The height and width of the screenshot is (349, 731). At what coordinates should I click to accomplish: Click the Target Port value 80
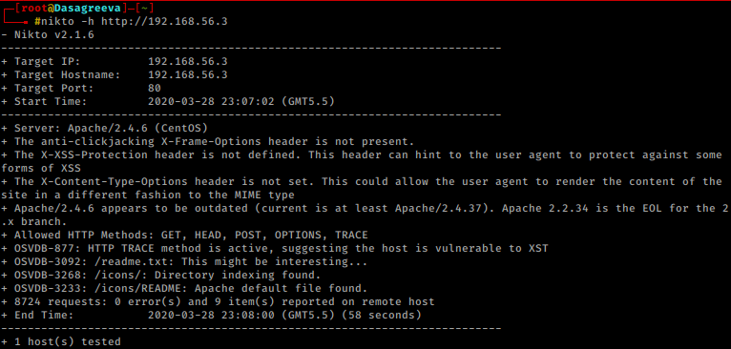click(155, 88)
